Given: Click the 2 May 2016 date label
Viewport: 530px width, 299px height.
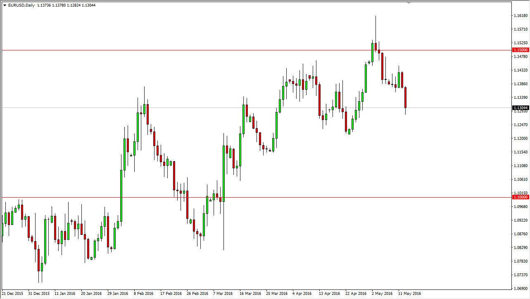Looking at the screenshot, I should pyautogui.click(x=382, y=292).
